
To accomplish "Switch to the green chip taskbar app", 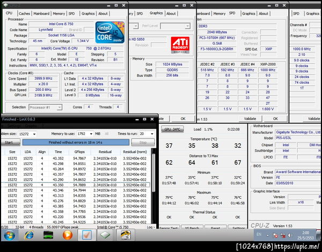I will coord(105,235).
